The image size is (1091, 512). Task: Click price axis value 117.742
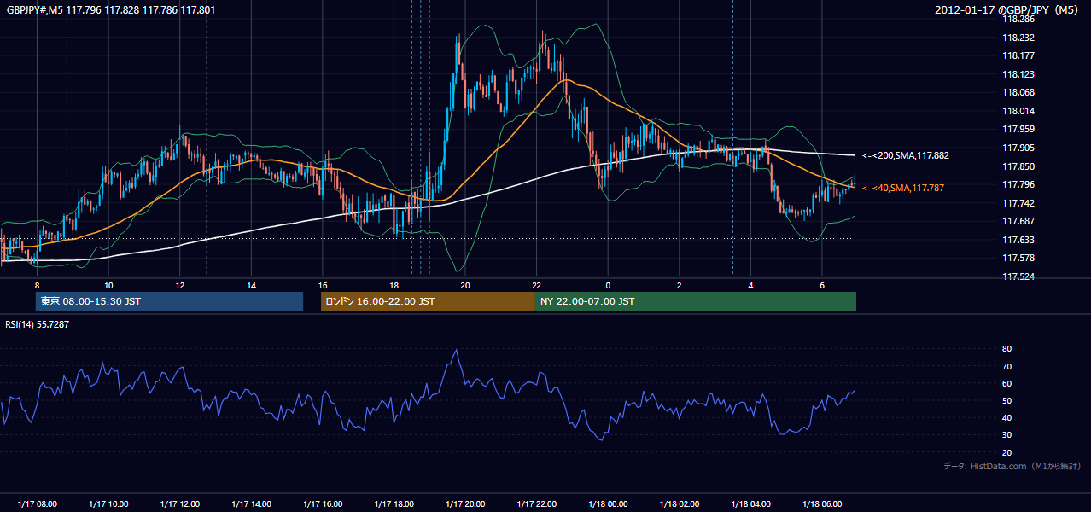coord(1018,203)
